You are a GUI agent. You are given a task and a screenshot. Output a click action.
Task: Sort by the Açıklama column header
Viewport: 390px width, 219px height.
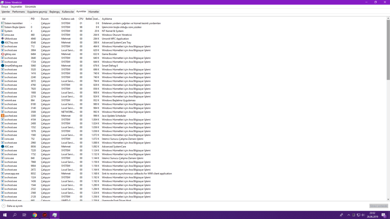pyautogui.click(x=107, y=19)
